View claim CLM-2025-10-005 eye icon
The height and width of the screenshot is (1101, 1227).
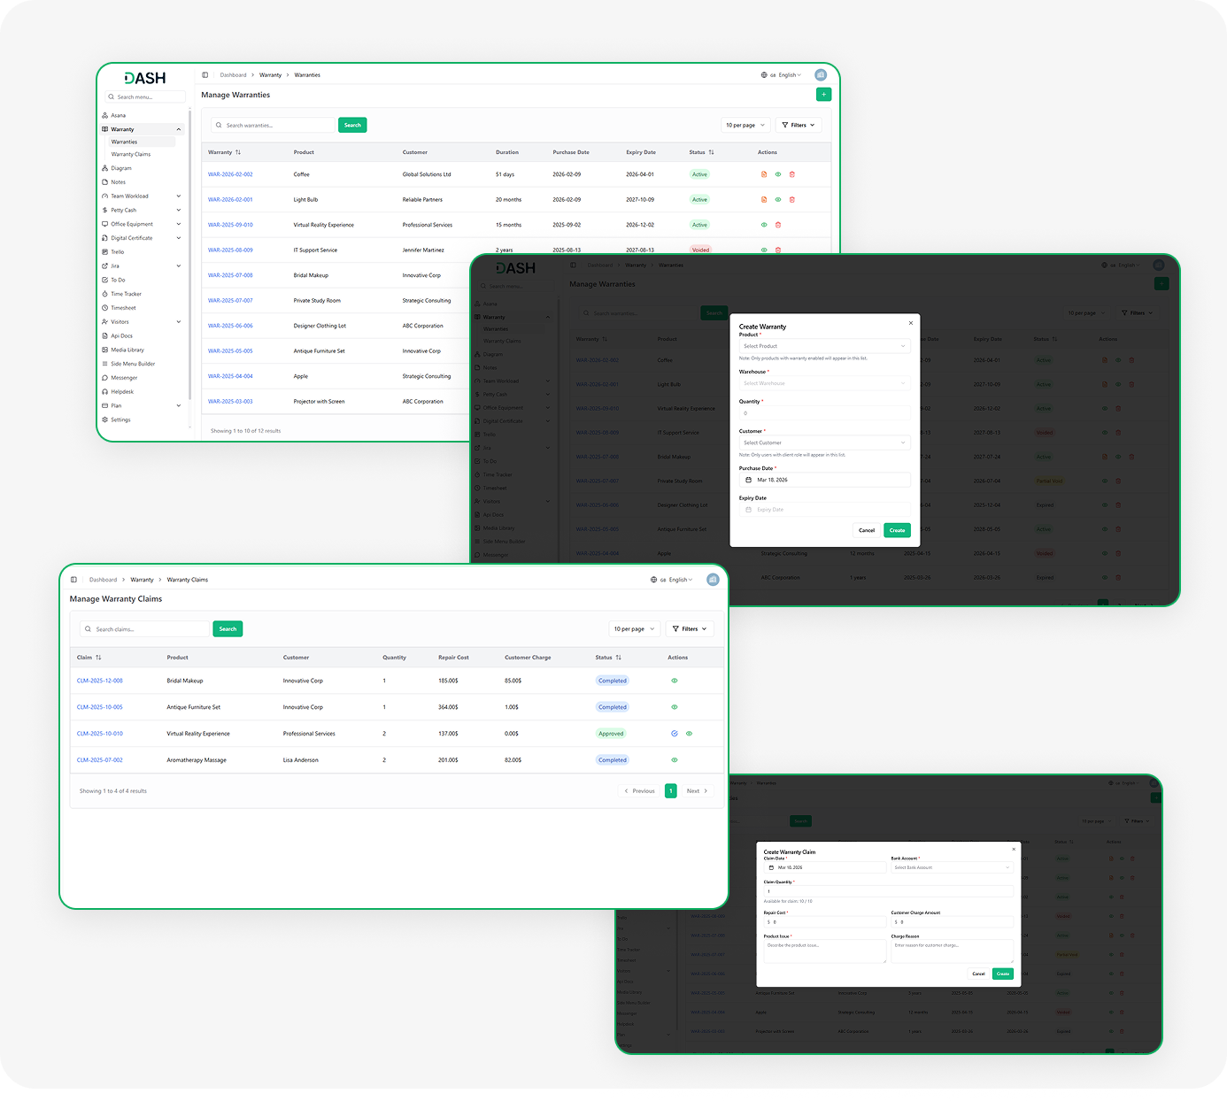tap(675, 707)
